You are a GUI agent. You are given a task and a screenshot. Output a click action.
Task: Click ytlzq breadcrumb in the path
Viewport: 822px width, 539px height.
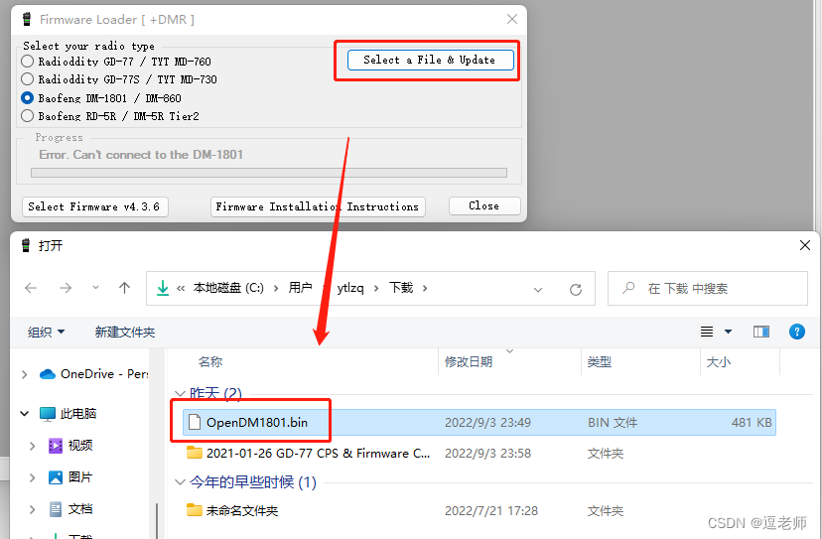350,288
